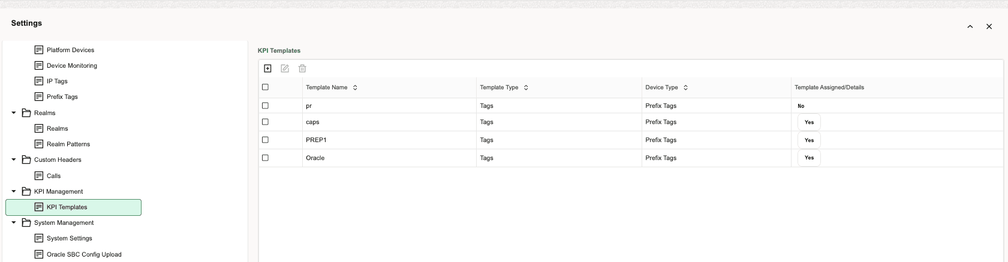The width and height of the screenshot is (1008, 262).
Task: Click the Device Type column header
Action: (x=661, y=88)
